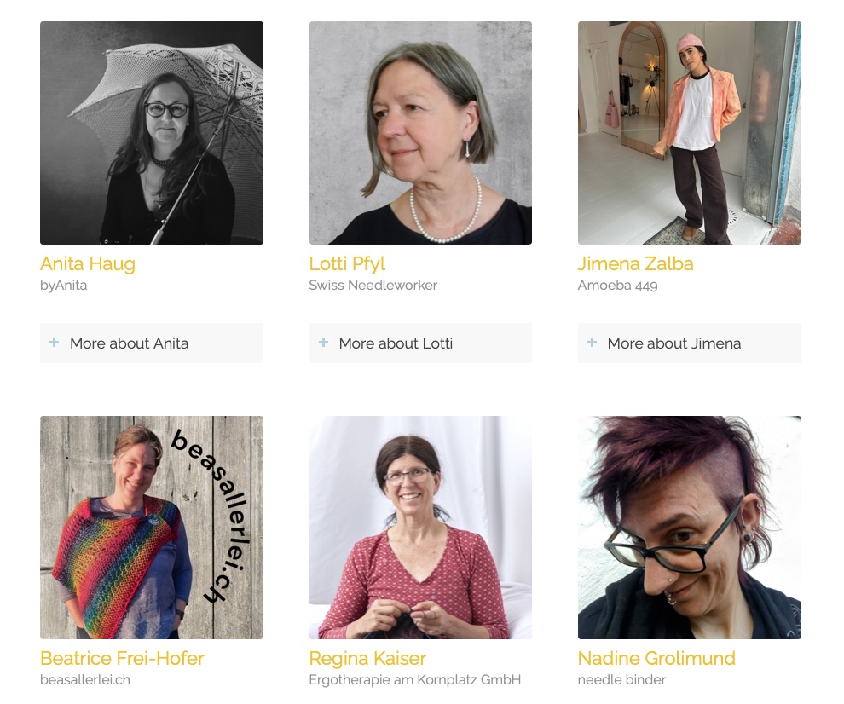Select the photo with pink beanie and mirror
844x704 pixels.
coord(689,133)
